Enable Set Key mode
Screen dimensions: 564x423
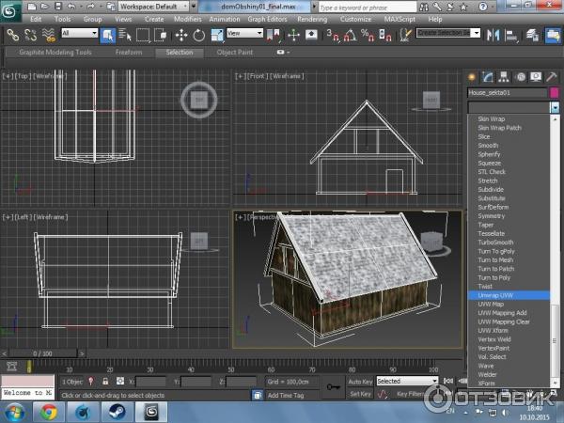pos(360,395)
